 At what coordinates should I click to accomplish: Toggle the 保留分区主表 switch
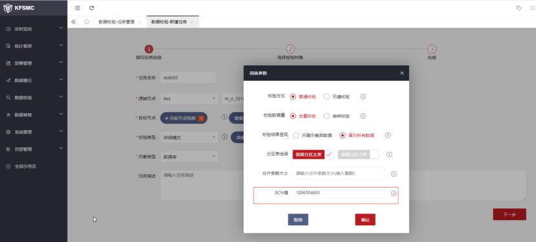(x=313, y=155)
